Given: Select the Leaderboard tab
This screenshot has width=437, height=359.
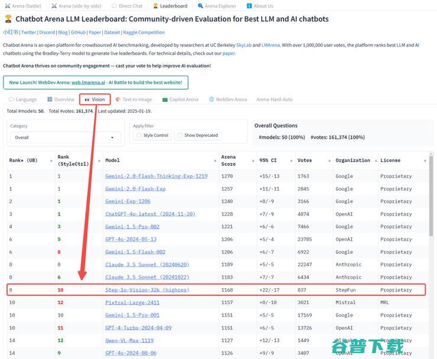Looking at the screenshot, I should 170,6.
